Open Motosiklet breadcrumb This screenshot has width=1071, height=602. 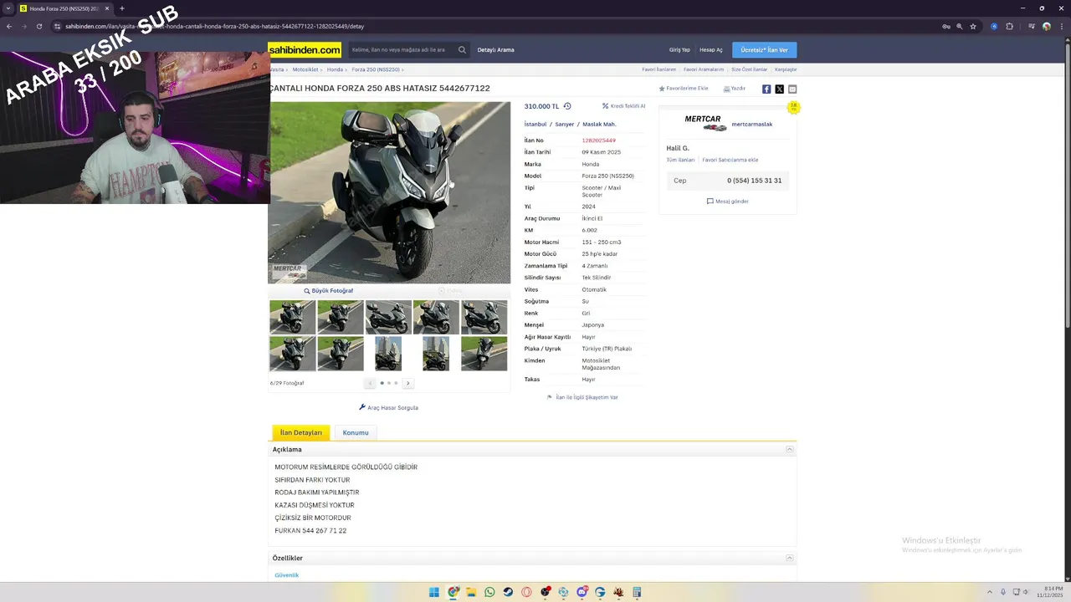pos(305,69)
